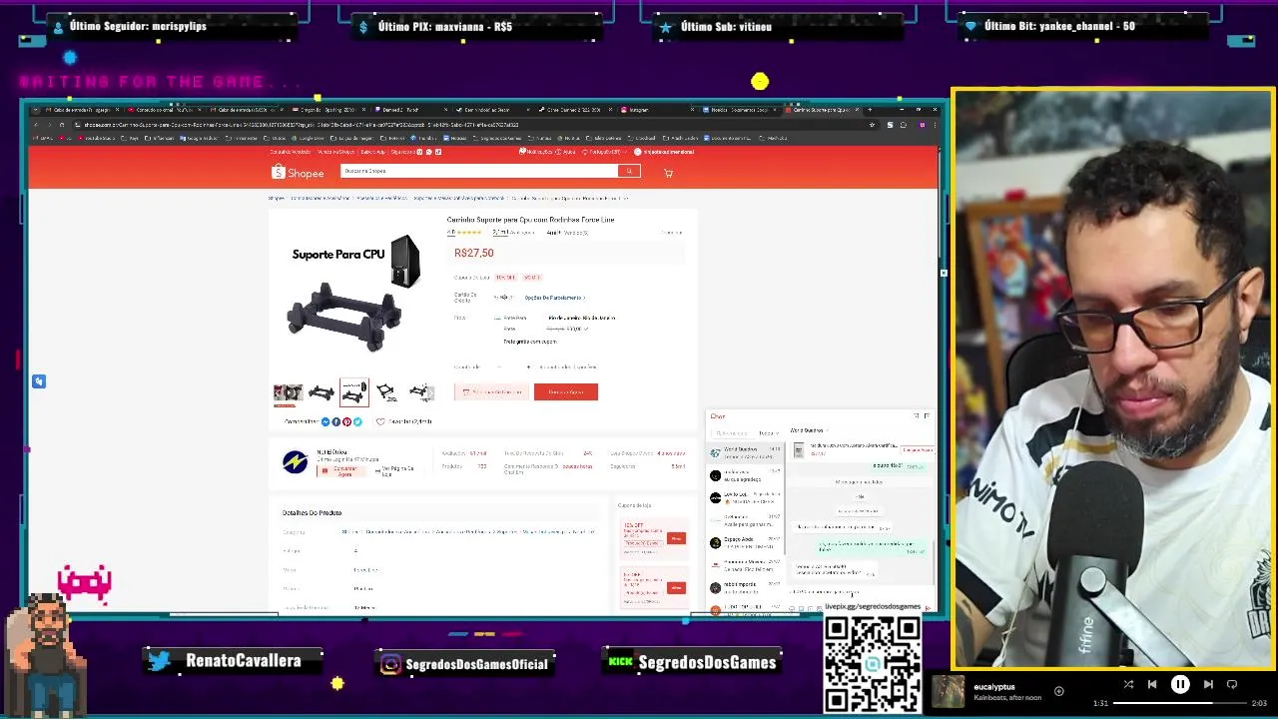Open a new browser tab
The height and width of the screenshot is (719, 1278).
click(x=870, y=110)
